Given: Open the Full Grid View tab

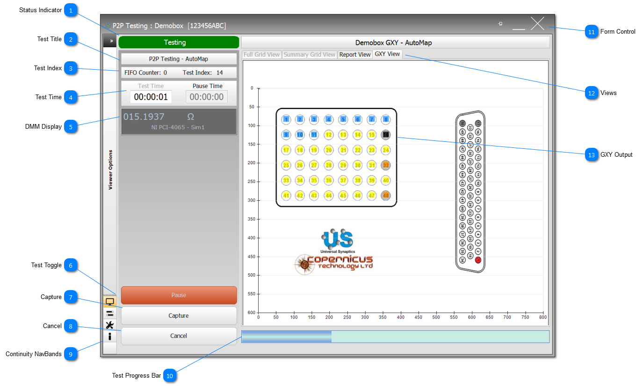Looking at the screenshot, I should 261,55.
